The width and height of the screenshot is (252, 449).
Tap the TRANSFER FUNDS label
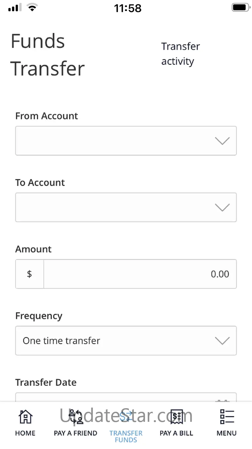coord(126,436)
